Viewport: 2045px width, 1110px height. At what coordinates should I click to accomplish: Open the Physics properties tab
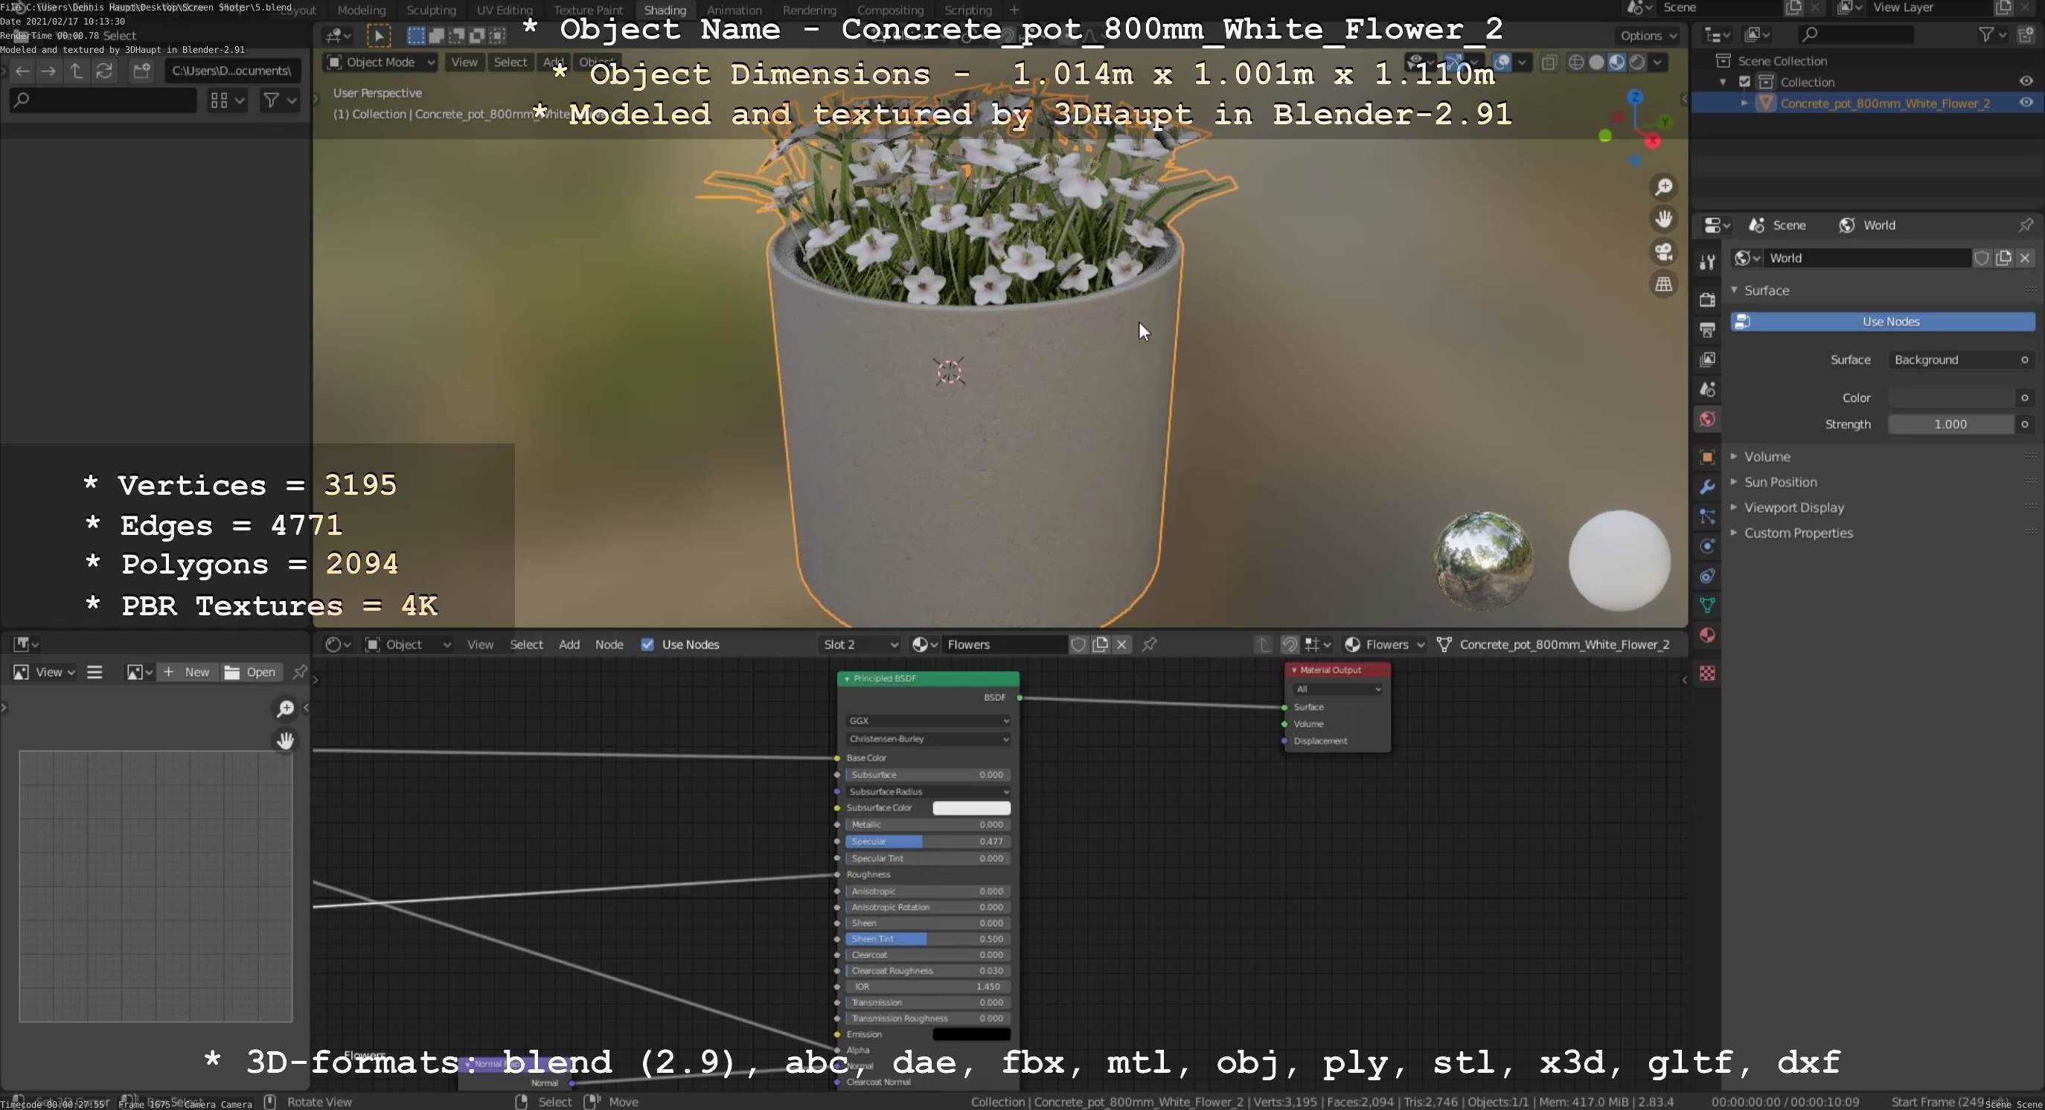(1707, 546)
